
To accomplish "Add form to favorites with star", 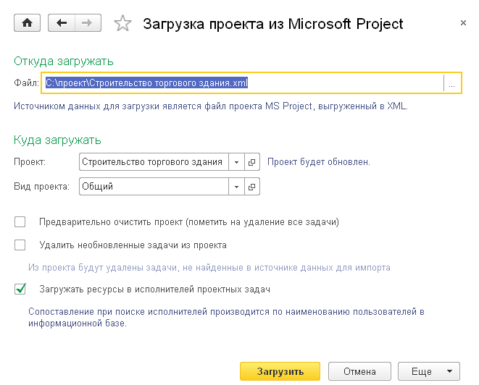I will (x=123, y=25).
